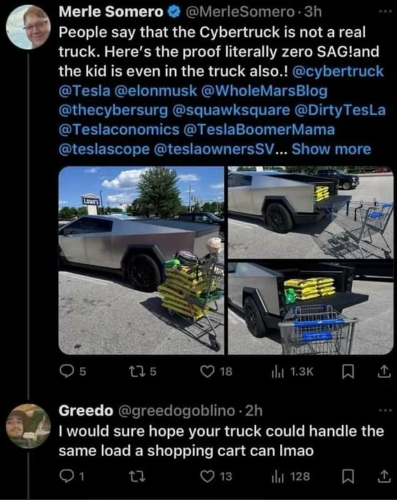Share Merle Somero's tweet
Viewport: 397px width, 500px height.
point(385,371)
